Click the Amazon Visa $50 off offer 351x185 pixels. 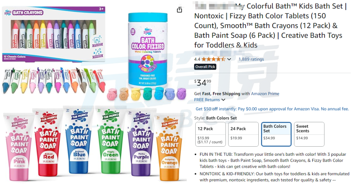pyautogui.click(x=272, y=109)
